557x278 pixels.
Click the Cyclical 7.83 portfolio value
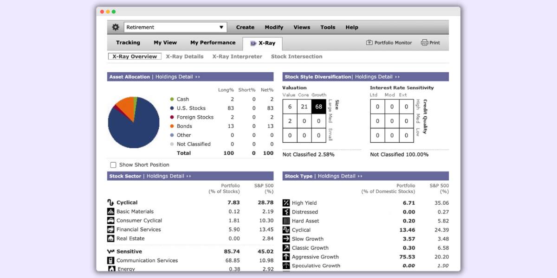pyautogui.click(x=233, y=202)
